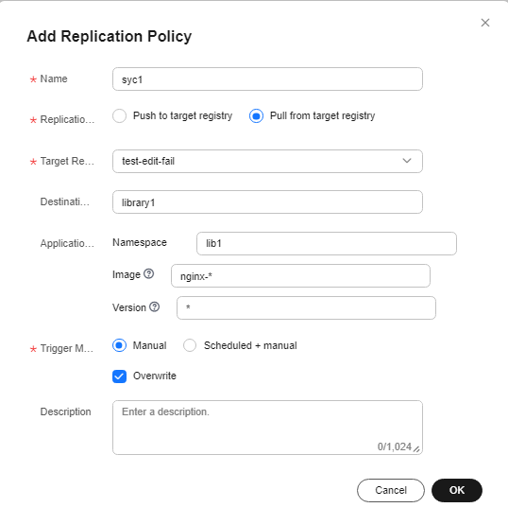Click the description textarea resize handle
Viewport: 508px width, 525px height.
[x=416, y=449]
